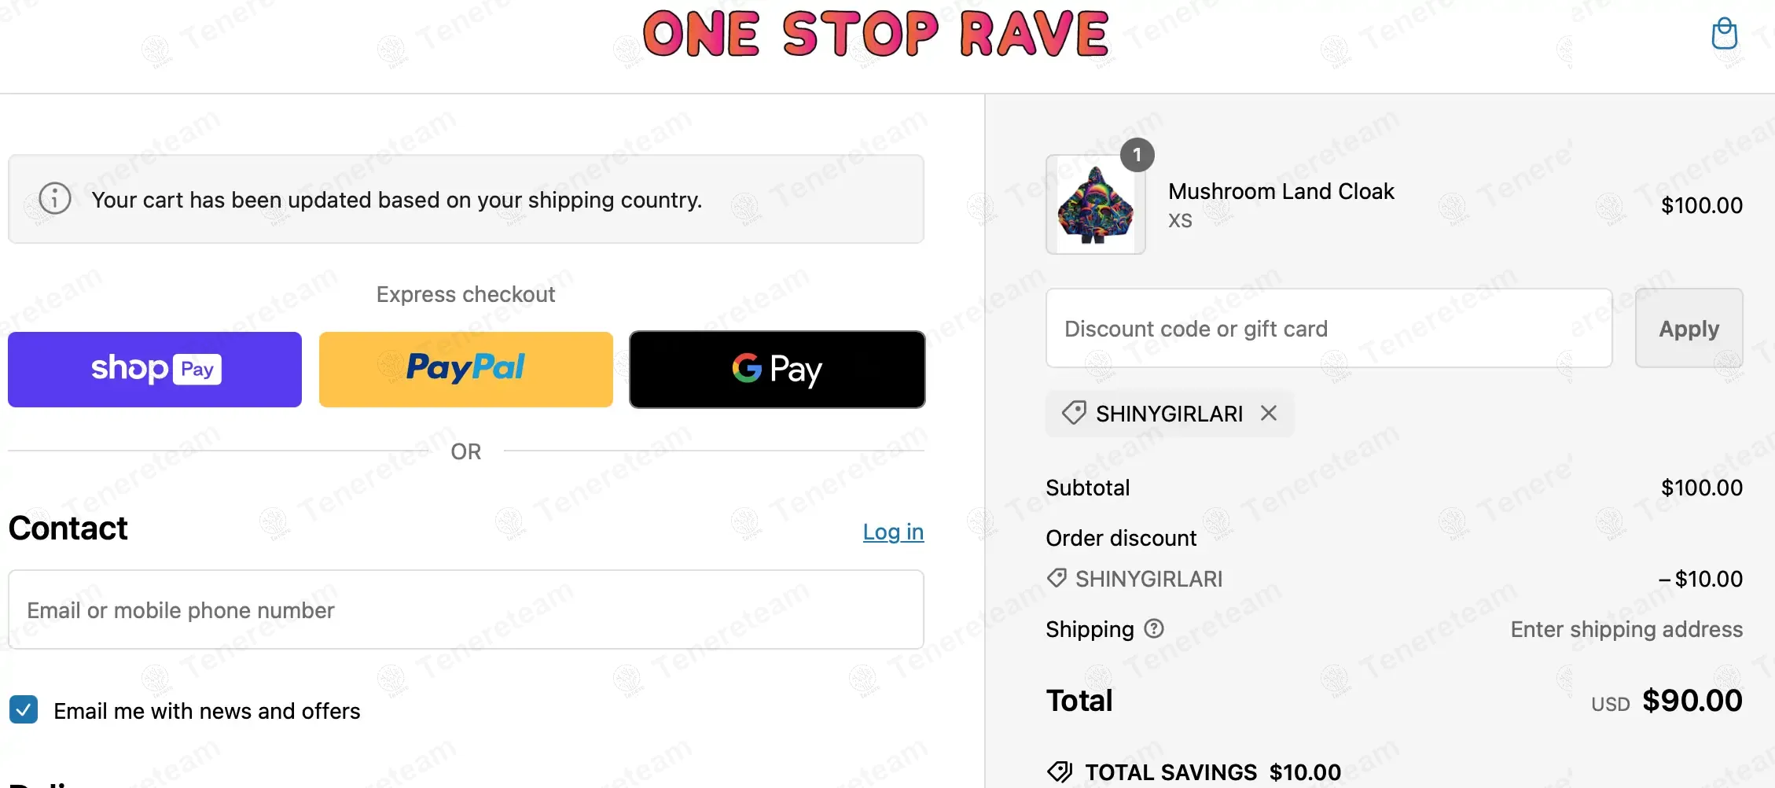This screenshot has width=1775, height=788.
Task: Check out using PayPal
Action: point(465,369)
